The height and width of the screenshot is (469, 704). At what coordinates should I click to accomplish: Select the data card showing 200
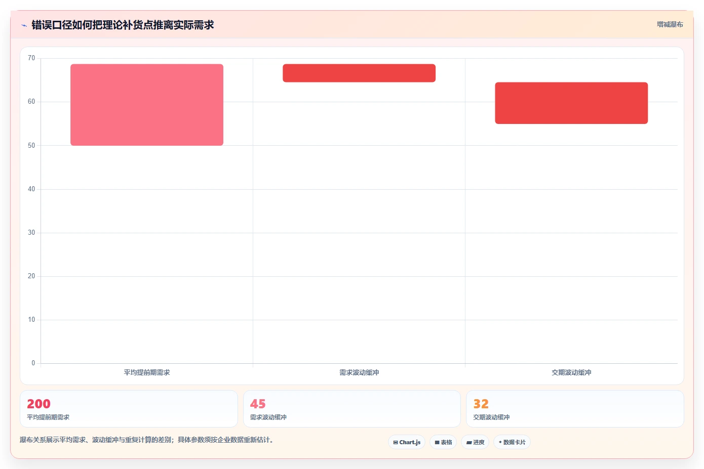click(129, 409)
